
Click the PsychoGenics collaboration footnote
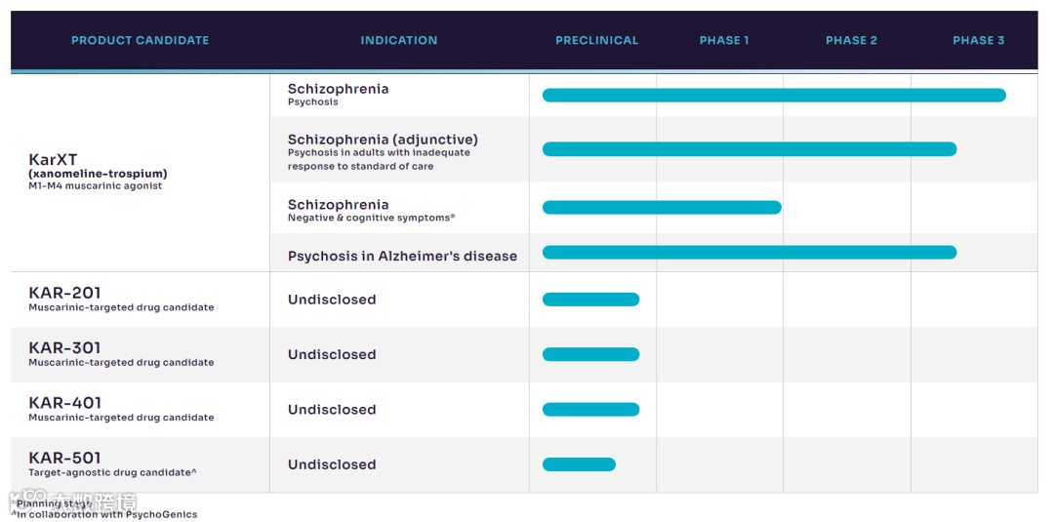point(104,514)
